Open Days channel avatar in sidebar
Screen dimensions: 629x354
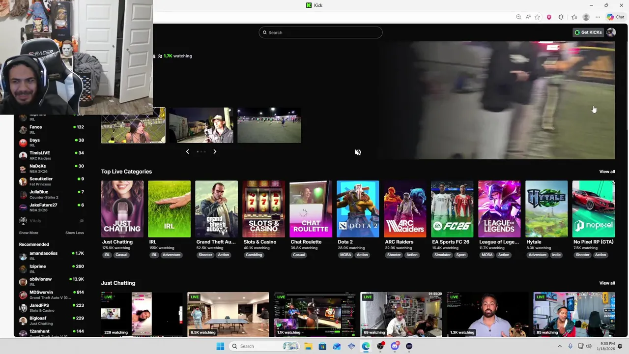[x=23, y=143]
